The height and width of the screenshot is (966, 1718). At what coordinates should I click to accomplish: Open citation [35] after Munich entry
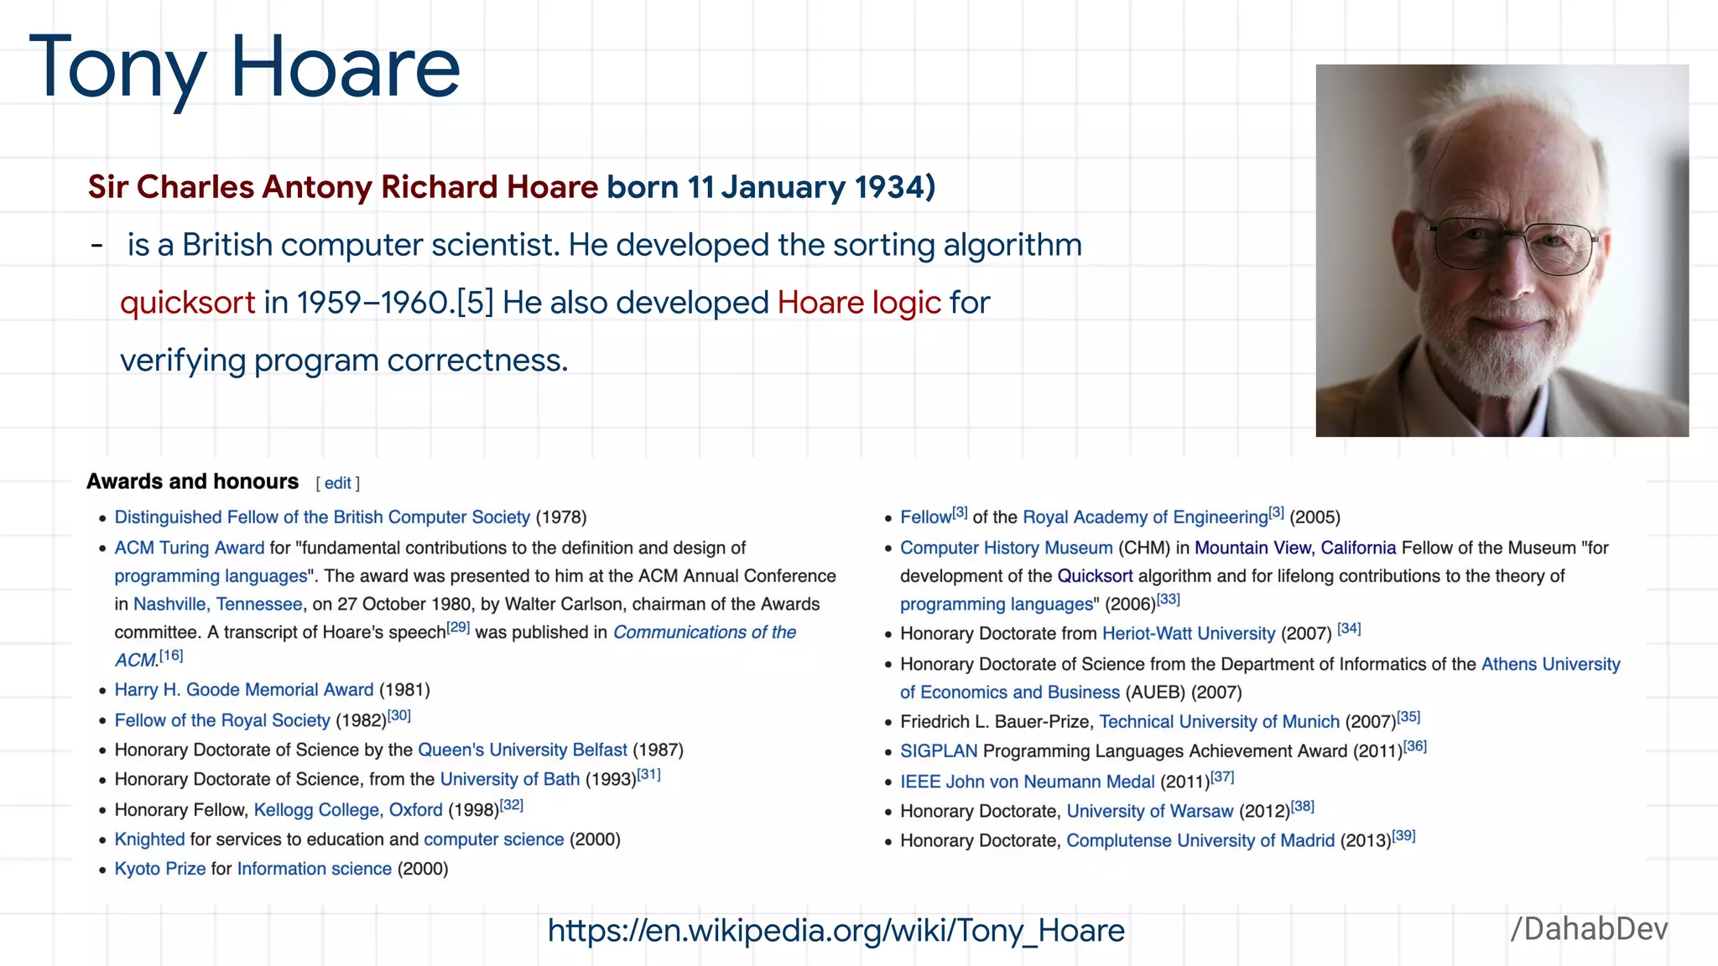[x=1408, y=716]
